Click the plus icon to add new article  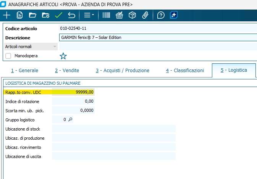click(x=7, y=15)
